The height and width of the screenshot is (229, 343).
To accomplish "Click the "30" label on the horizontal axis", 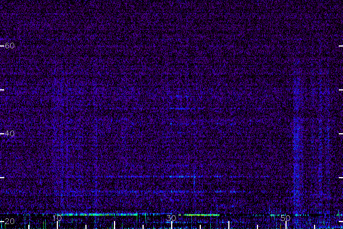I will 171,218.
